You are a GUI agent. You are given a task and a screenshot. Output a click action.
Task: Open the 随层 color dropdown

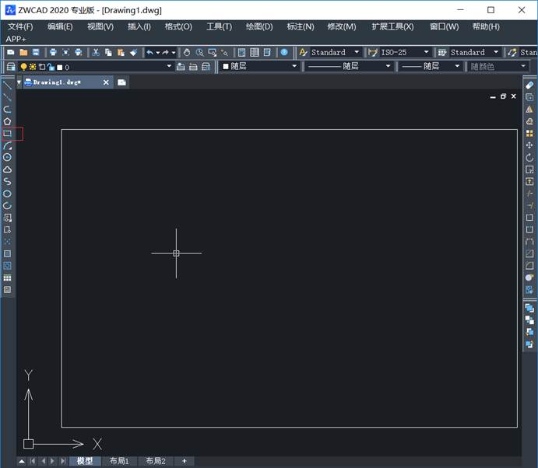294,67
